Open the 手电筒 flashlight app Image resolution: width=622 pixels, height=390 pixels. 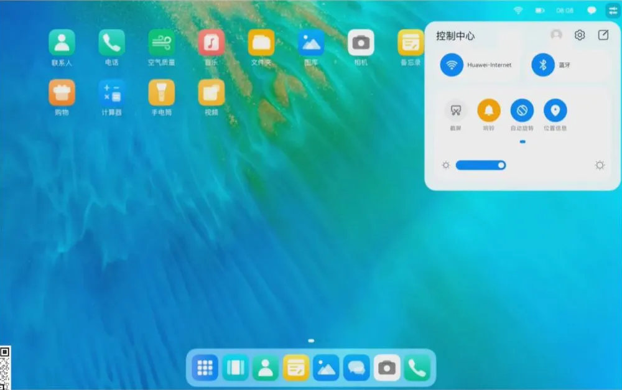point(162,93)
